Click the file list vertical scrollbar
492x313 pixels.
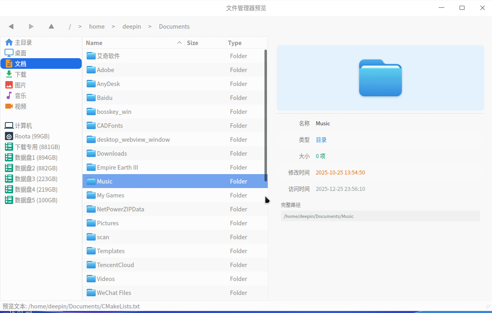(x=266, y=116)
